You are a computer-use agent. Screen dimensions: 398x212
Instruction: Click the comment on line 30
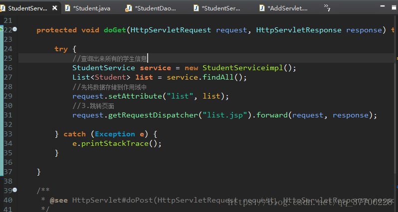pyautogui.click(x=93, y=106)
